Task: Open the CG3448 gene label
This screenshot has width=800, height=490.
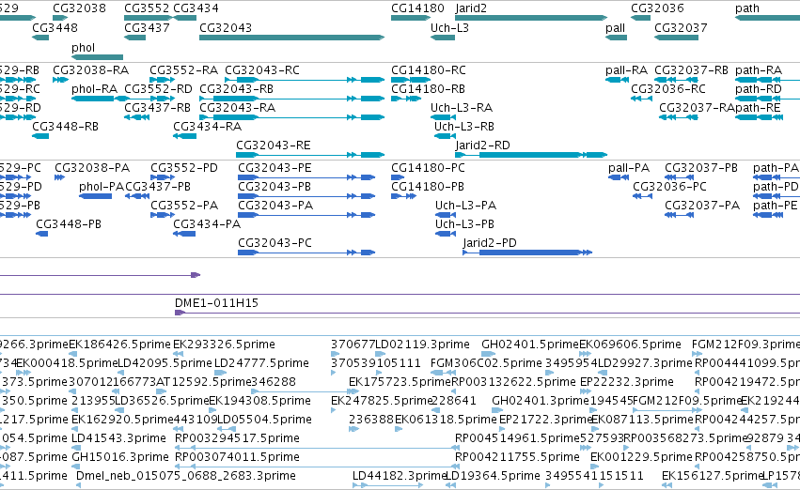Action: click(55, 28)
